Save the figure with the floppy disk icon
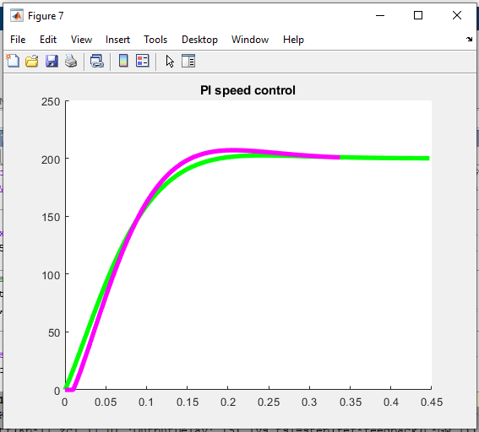Viewport: 479px width, 432px height. (52, 61)
